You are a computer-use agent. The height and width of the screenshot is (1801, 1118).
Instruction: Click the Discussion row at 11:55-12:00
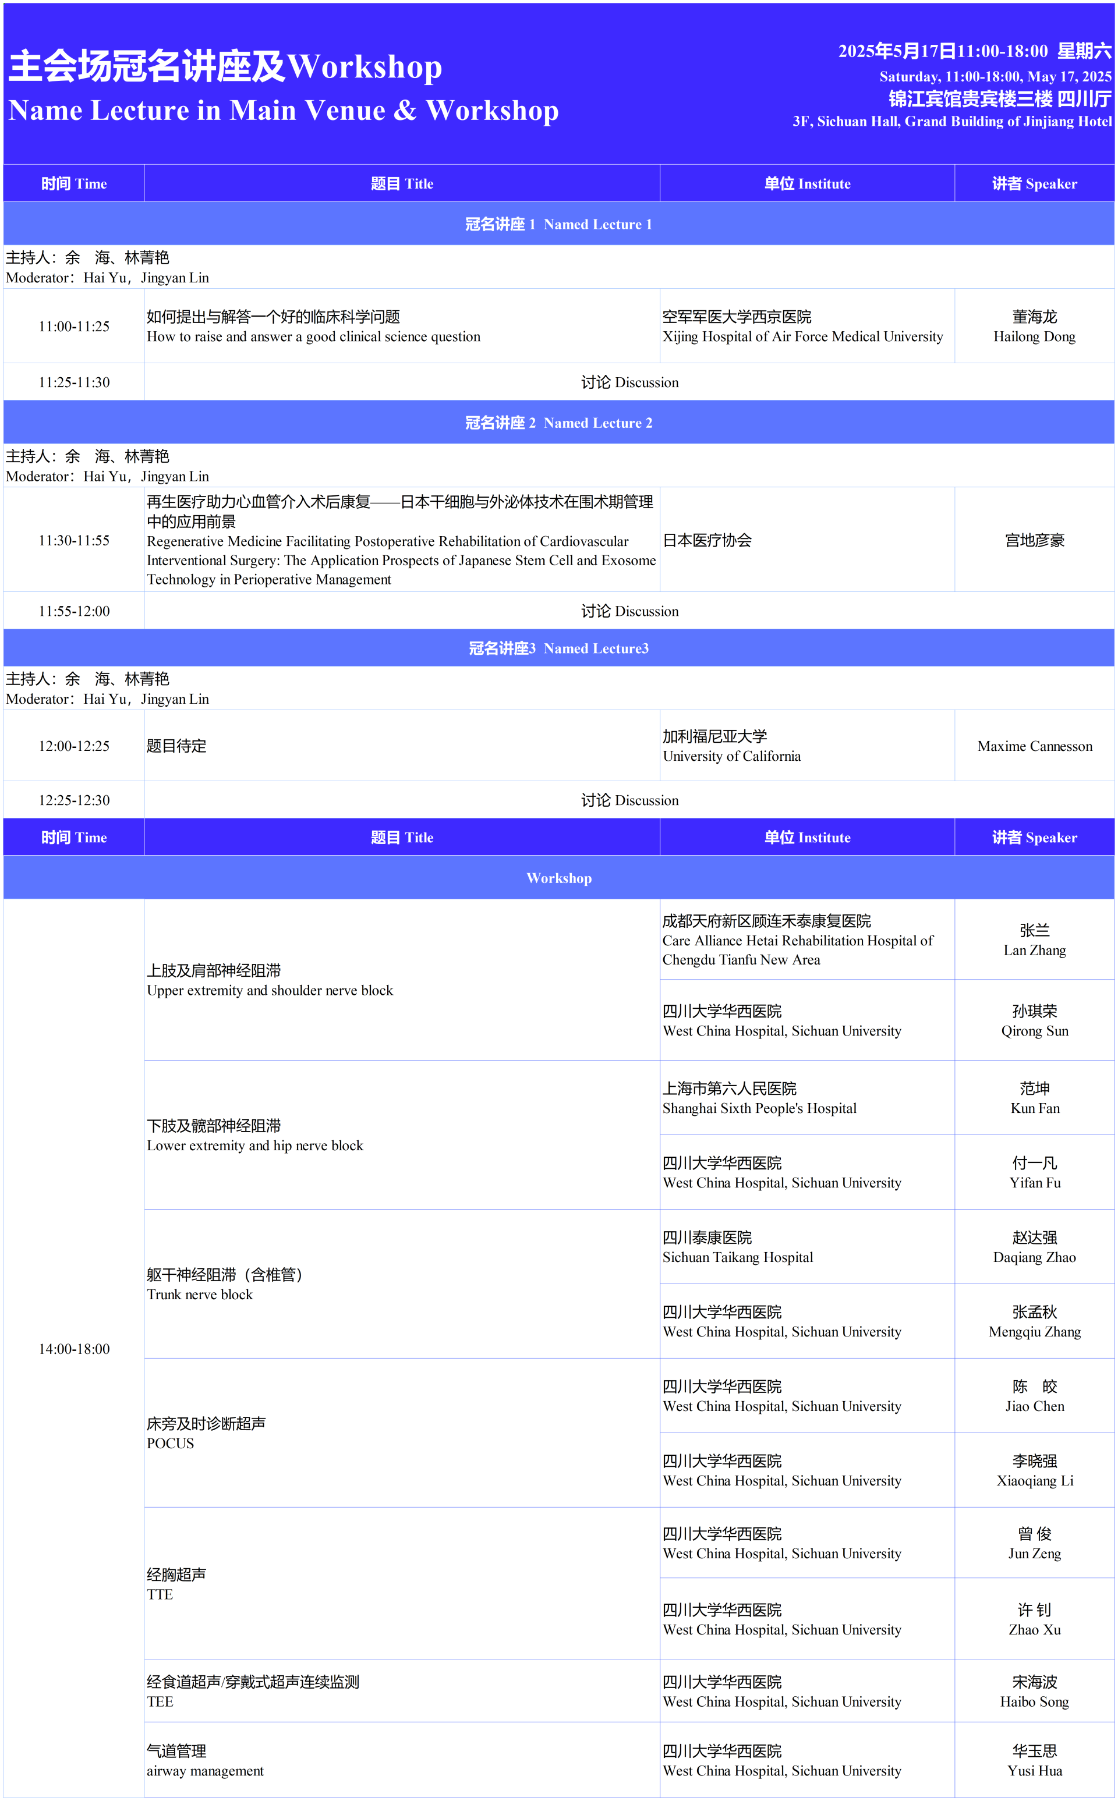629,611
